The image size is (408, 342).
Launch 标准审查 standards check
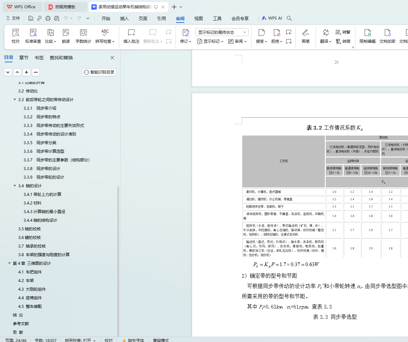click(x=33, y=36)
